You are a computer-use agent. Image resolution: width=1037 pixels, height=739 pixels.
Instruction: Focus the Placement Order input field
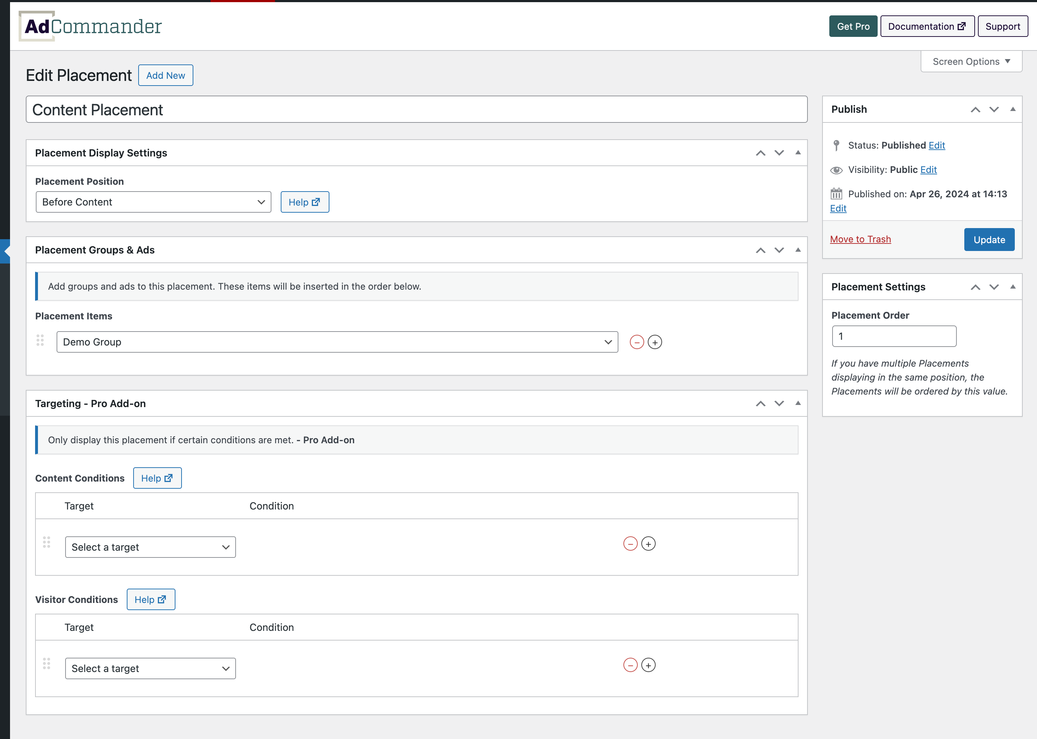point(894,336)
